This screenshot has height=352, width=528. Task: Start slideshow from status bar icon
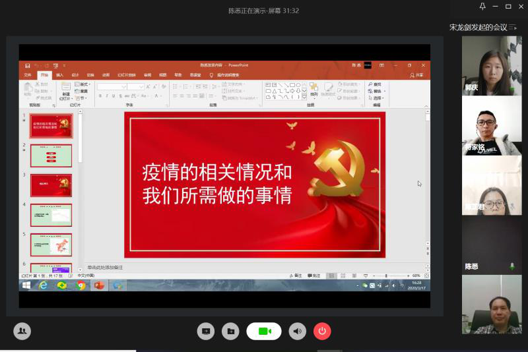(366, 276)
